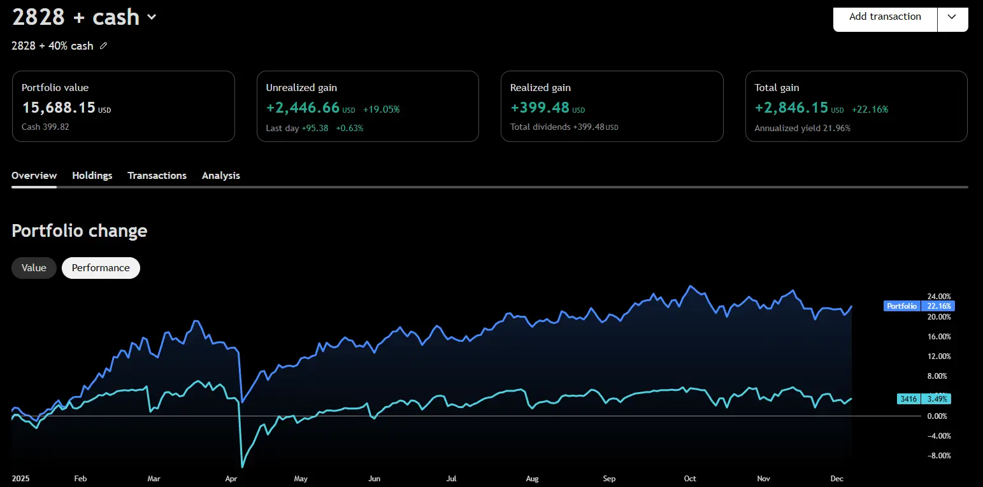Open the dropdown arrow beside Add transaction
This screenshot has width=983, height=487.
pos(952,17)
